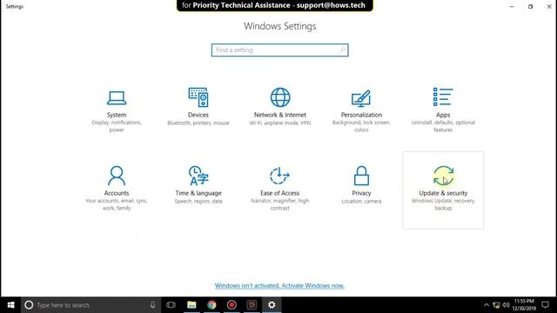Open the red record app in taskbar
557x313 pixels.
(x=232, y=305)
